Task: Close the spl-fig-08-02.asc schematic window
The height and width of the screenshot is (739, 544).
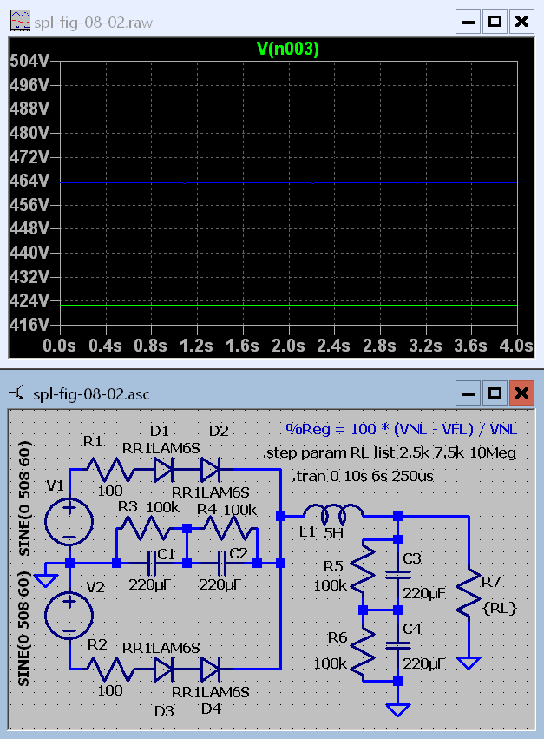Action: pos(521,393)
